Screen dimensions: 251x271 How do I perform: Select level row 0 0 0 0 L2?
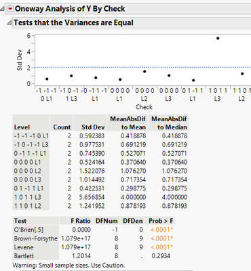tap(31, 171)
